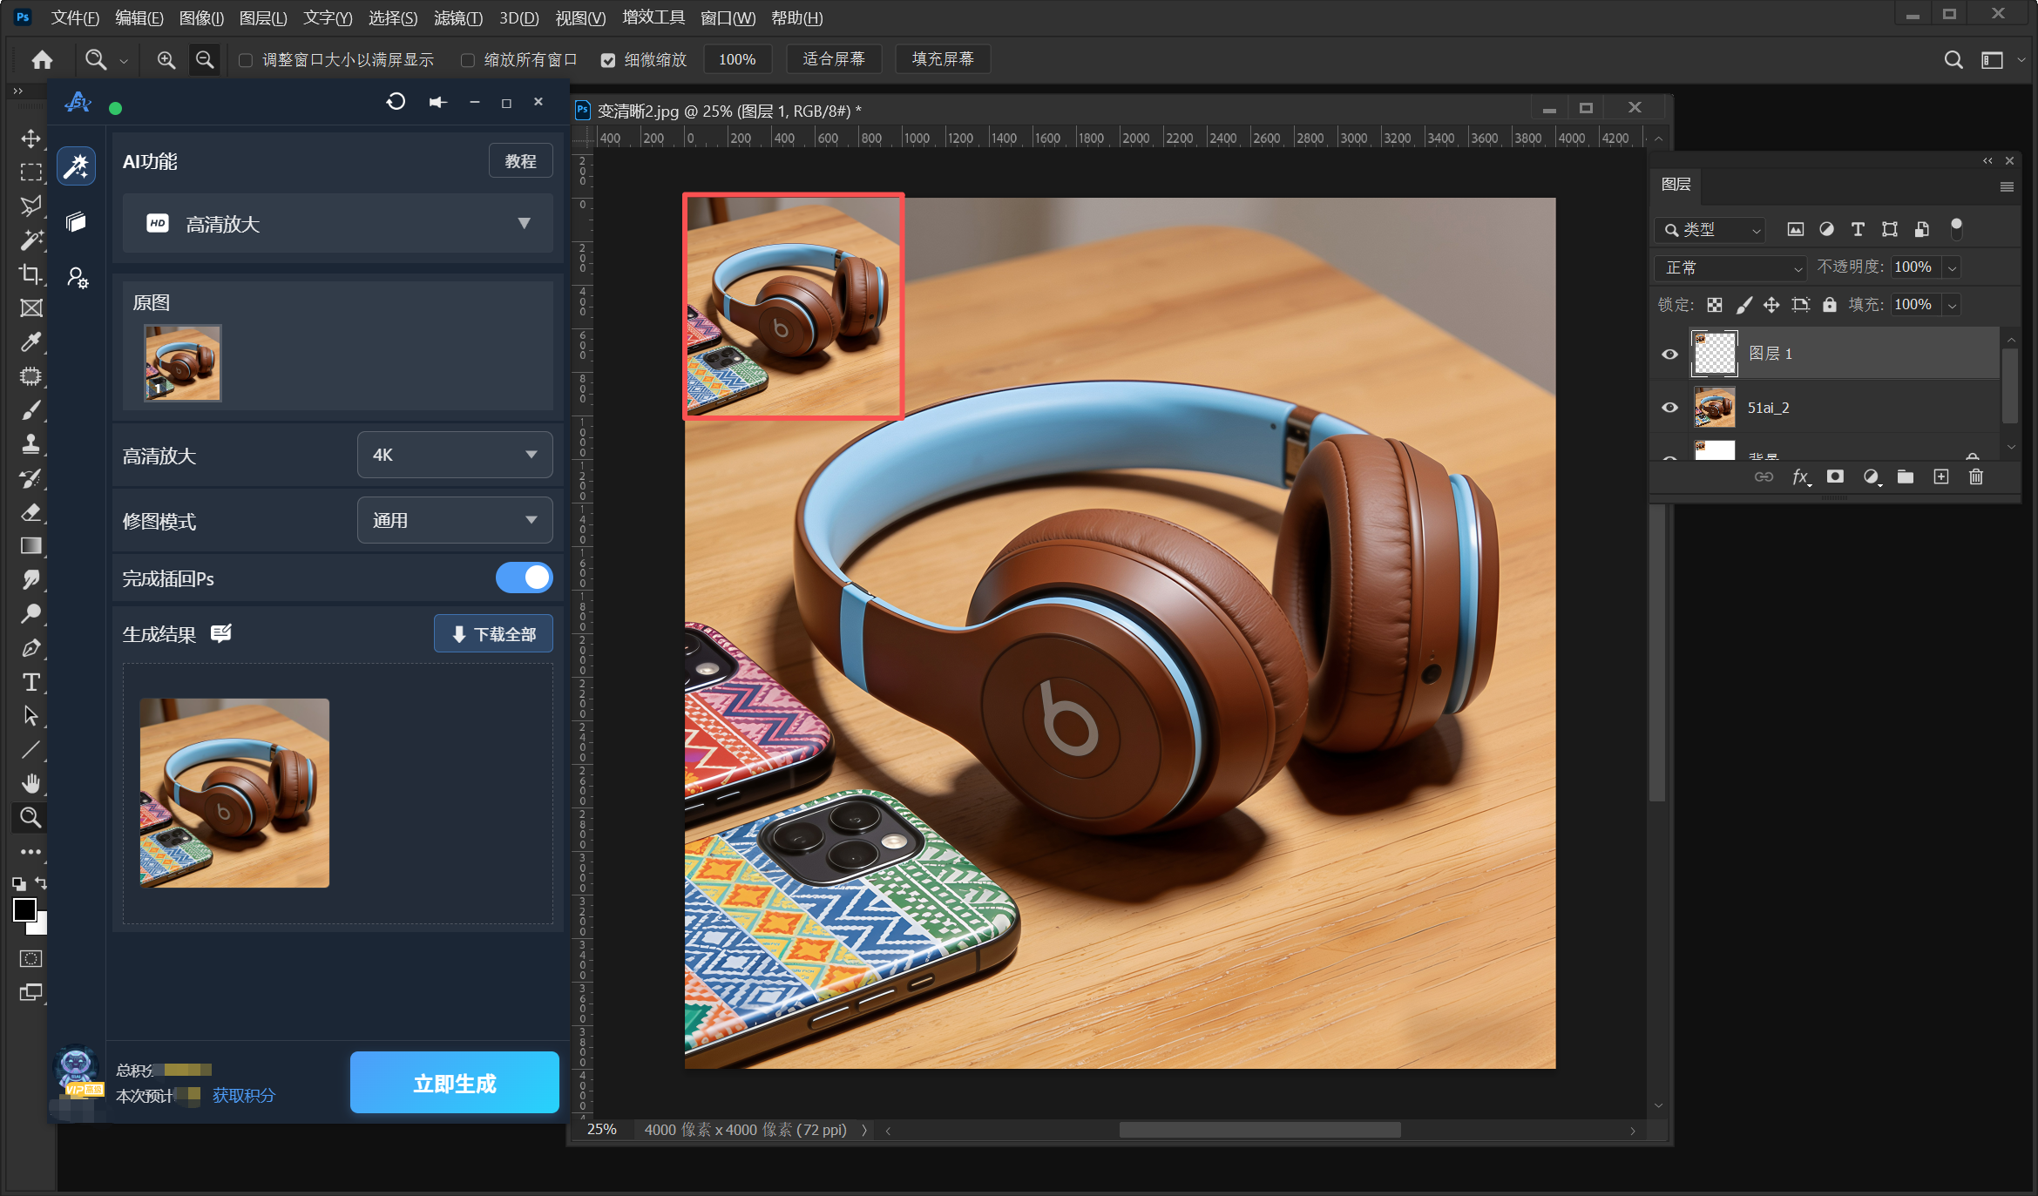
Task: Open the opacity value dropdown
Action: (x=1953, y=267)
